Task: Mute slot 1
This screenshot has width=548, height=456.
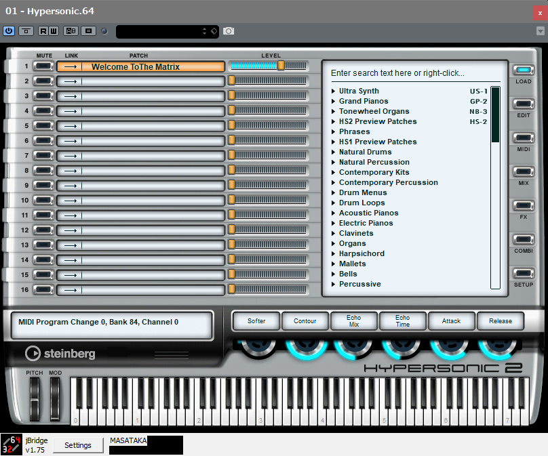Action: (x=43, y=66)
